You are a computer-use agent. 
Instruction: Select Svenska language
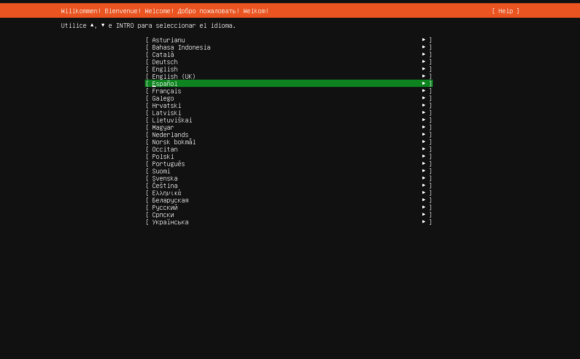click(x=289, y=178)
